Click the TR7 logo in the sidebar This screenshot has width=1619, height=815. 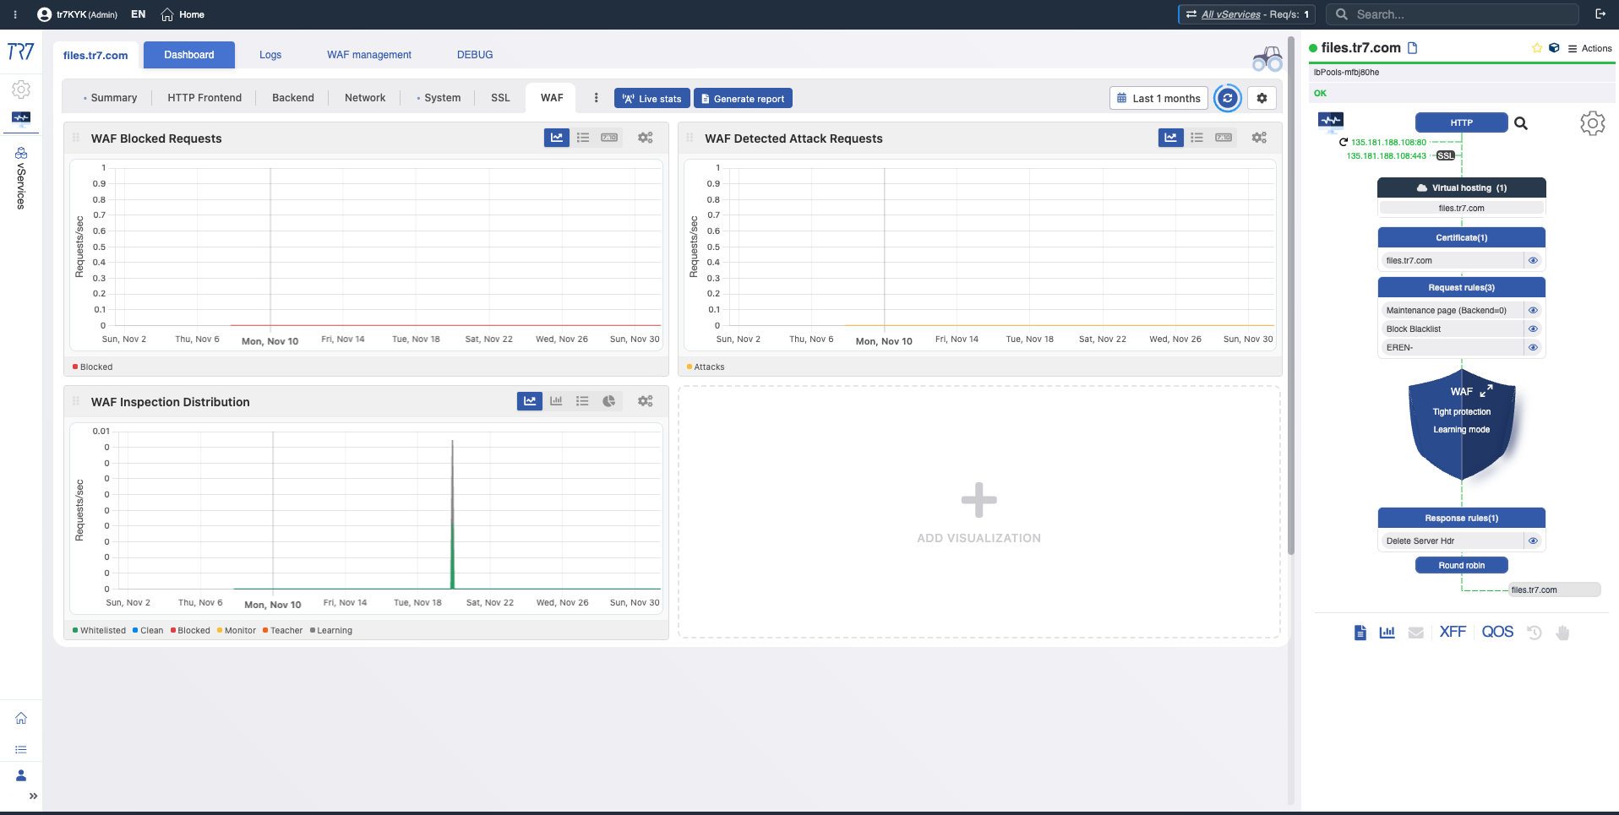(20, 52)
